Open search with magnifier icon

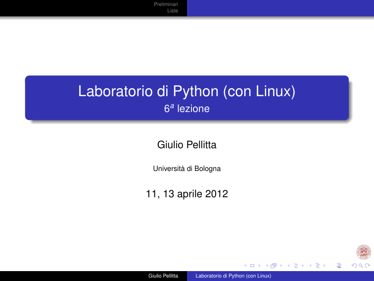pyautogui.click(x=361, y=266)
